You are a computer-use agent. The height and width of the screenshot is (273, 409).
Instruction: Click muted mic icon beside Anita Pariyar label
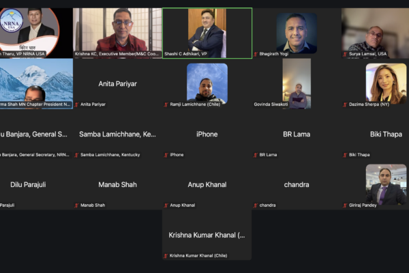tap(76, 104)
